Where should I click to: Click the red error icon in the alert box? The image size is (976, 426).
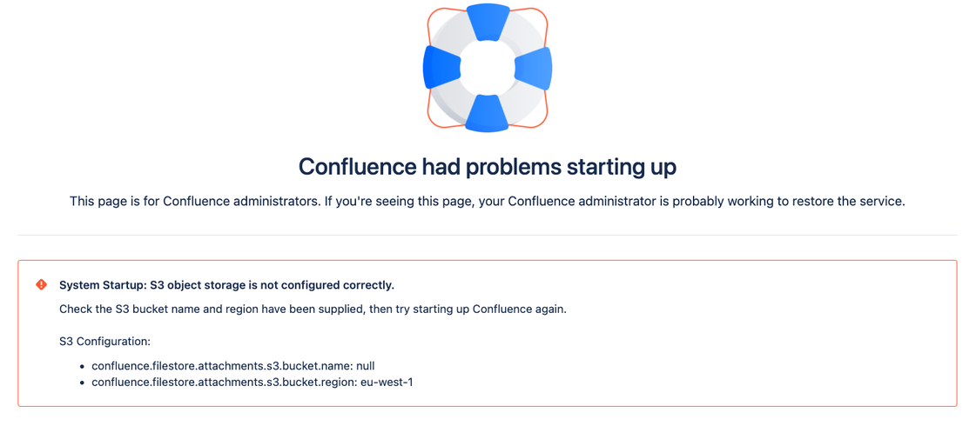pos(41,285)
